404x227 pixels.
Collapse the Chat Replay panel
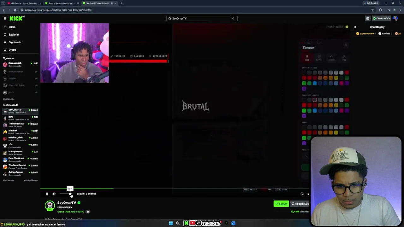[355, 27]
